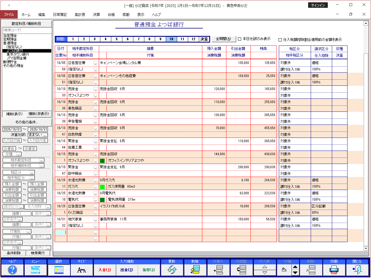Select the month 11 period tab
371x278 pixels.
182,39
